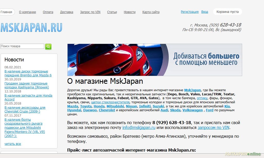This screenshot has width=264, height=158.
Task: Click the bold phone 8 (929) 628-43-18
Action: tap(172, 123)
